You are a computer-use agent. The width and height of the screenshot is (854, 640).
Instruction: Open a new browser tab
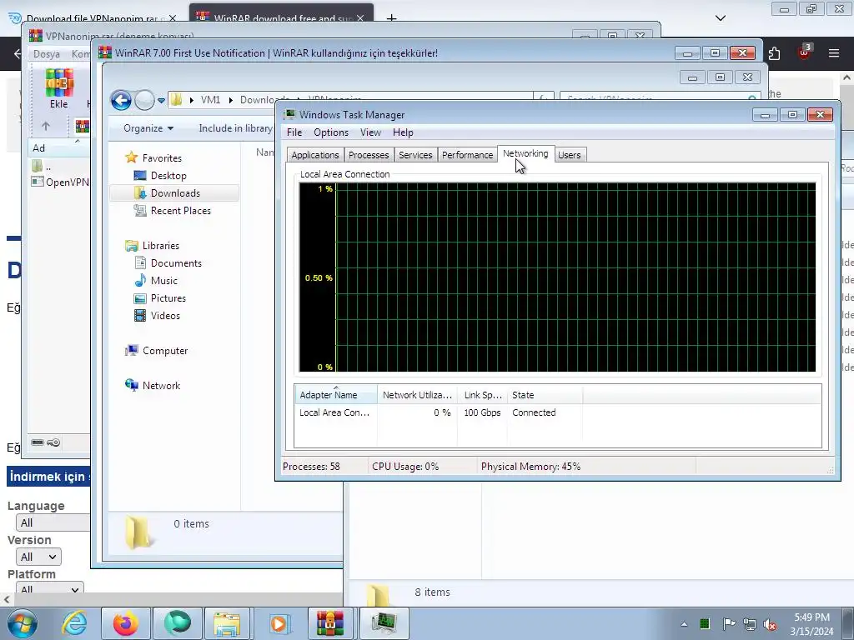(x=391, y=18)
